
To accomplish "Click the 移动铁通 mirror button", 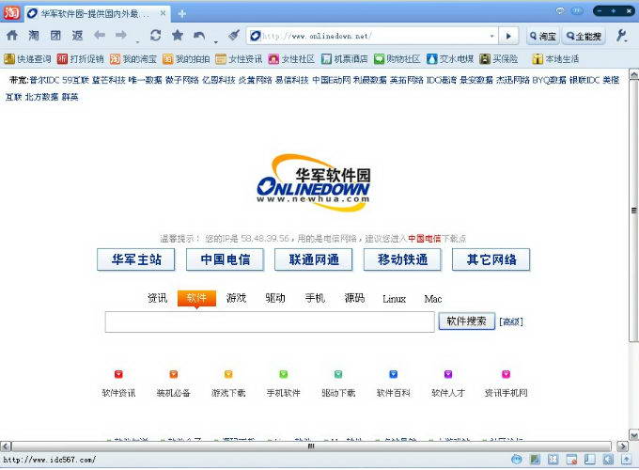I will point(402,259).
